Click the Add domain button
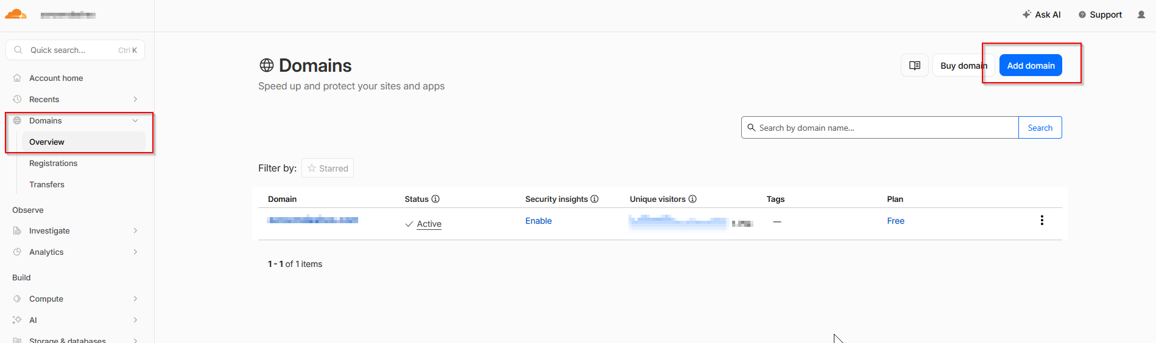Screen dimensions: 1156x343 (x=1031, y=66)
